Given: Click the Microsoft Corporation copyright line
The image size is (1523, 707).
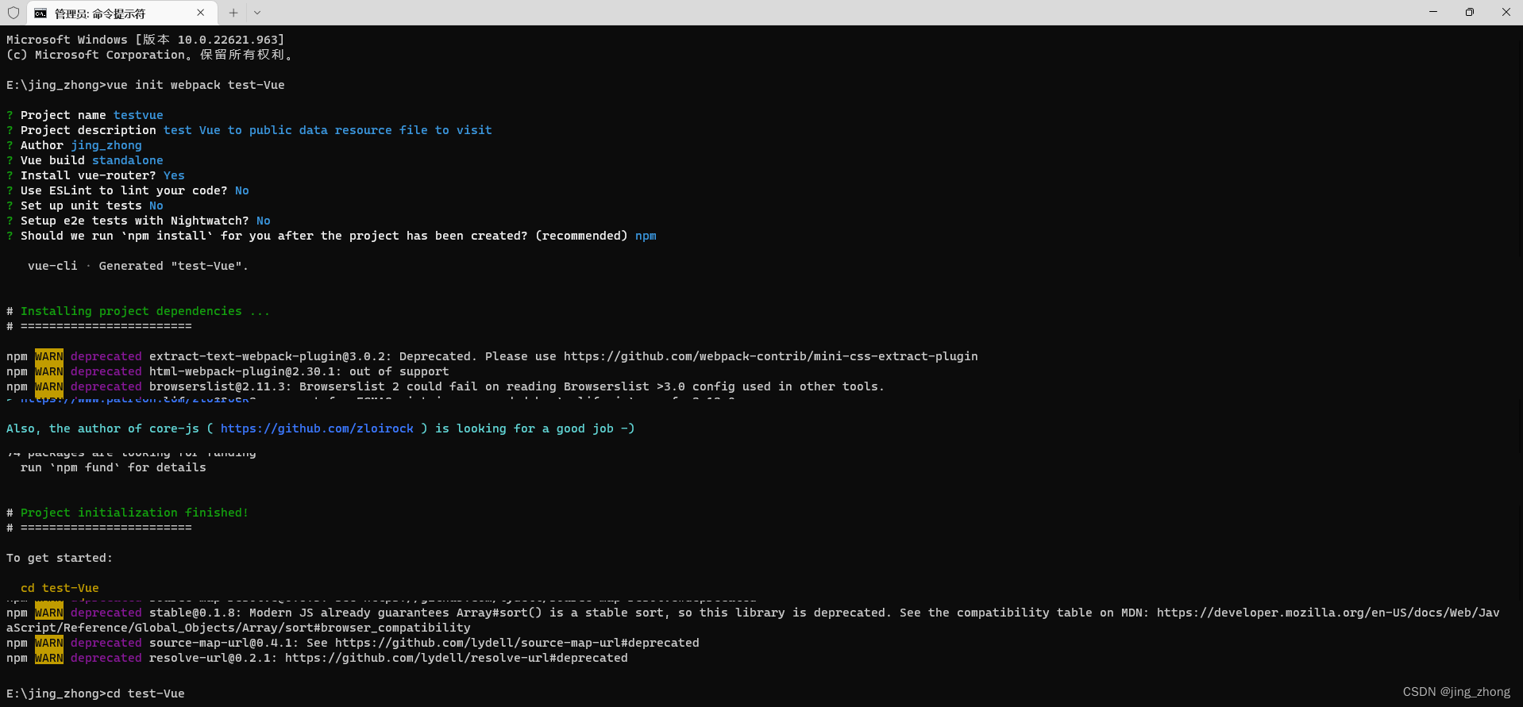Looking at the screenshot, I should point(151,55).
